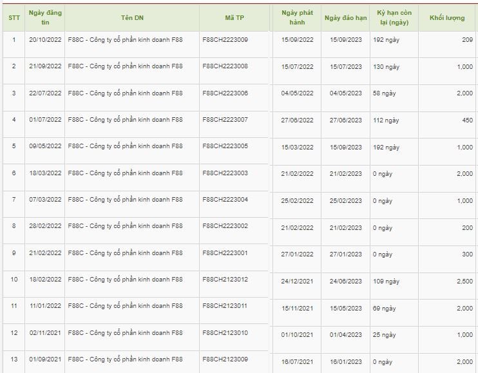Screen dimensions: 478x373
Task: Click the Khối lượng column header
Action: click(x=447, y=17)
